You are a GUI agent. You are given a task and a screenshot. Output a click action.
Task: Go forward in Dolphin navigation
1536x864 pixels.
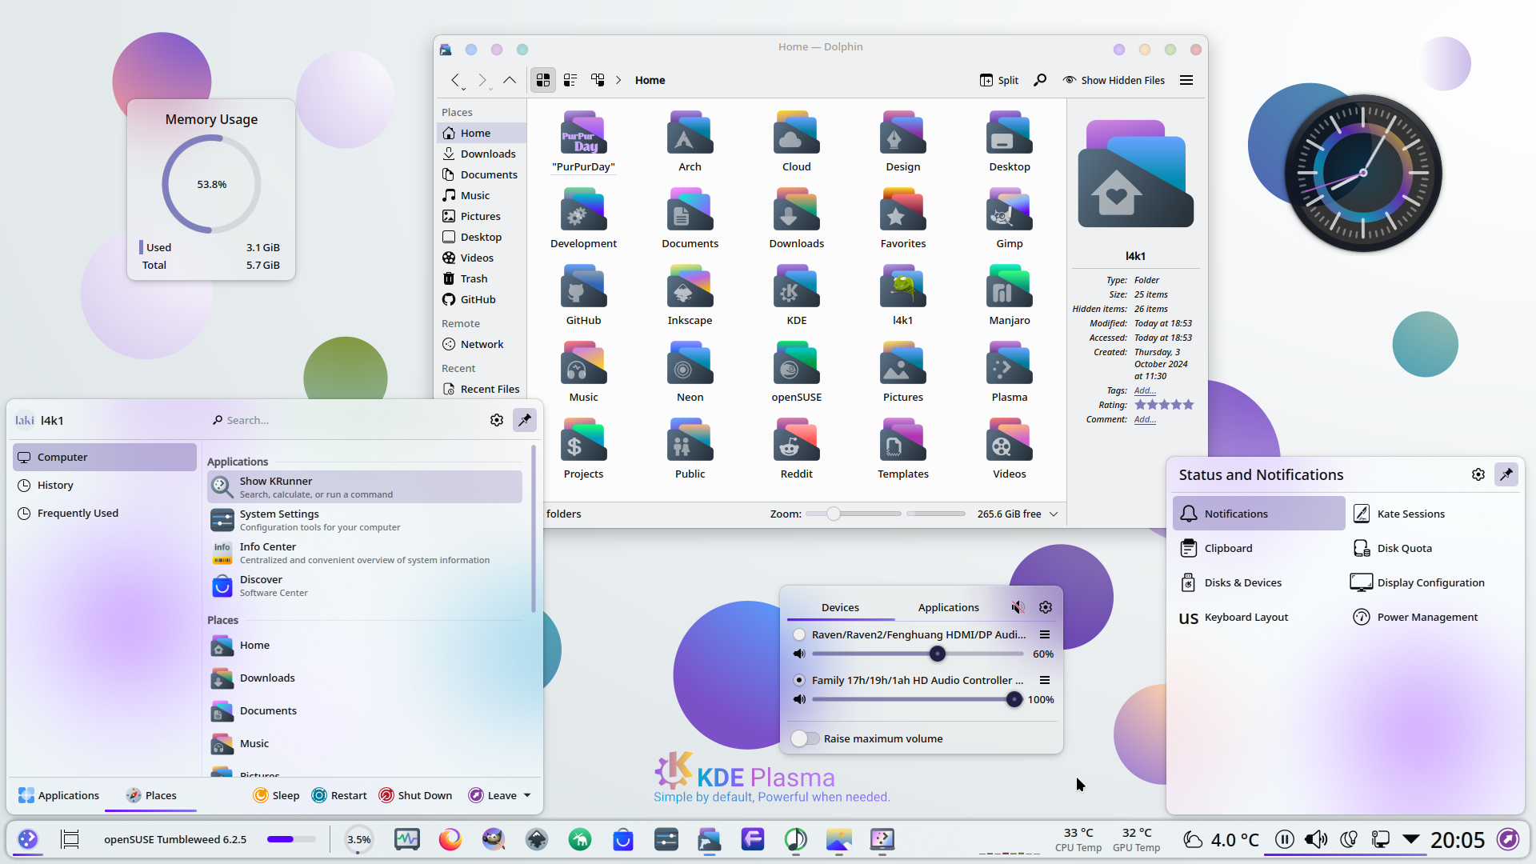point(482,80)
